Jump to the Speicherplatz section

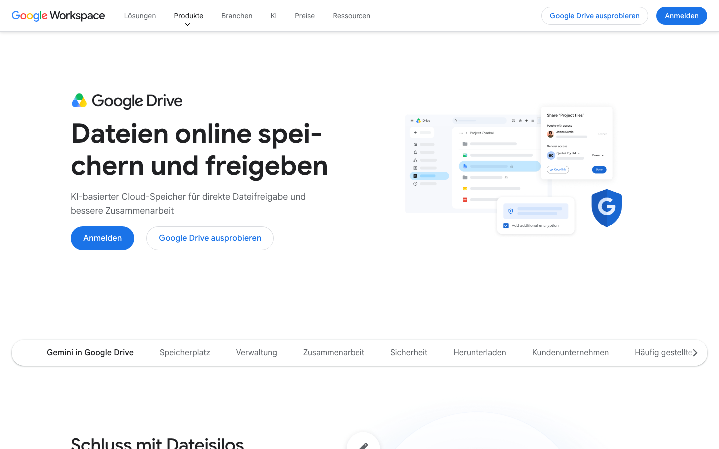point(185,353)
